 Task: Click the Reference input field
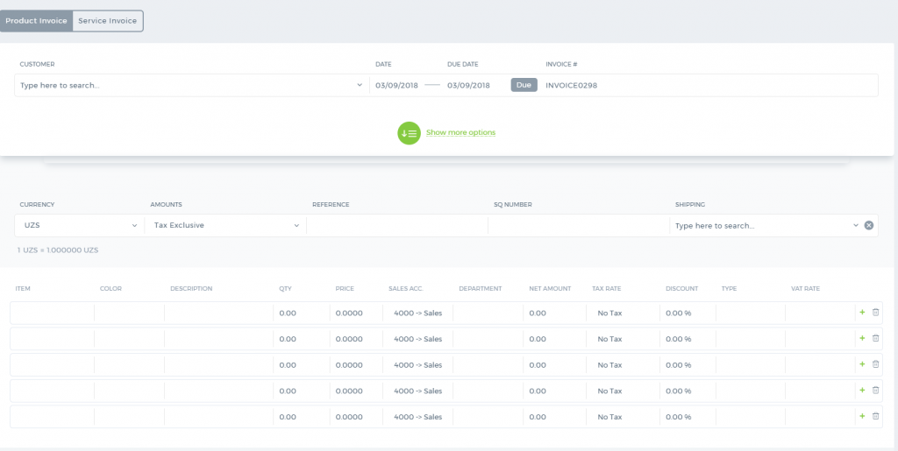coord(397,225)
